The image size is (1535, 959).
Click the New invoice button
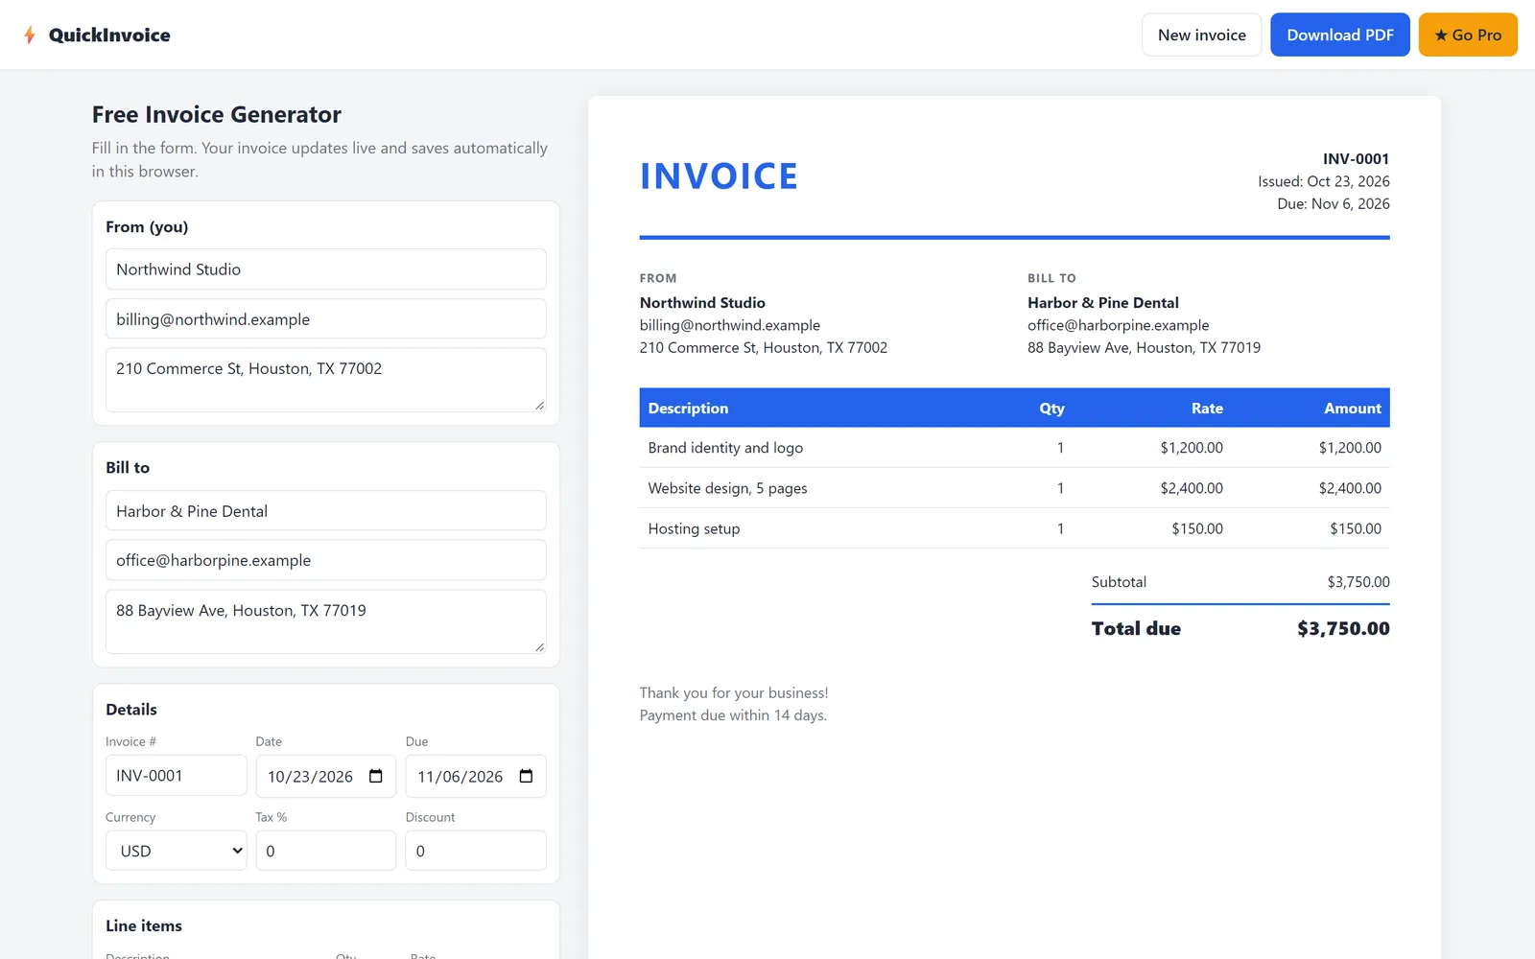[1201, 35]
